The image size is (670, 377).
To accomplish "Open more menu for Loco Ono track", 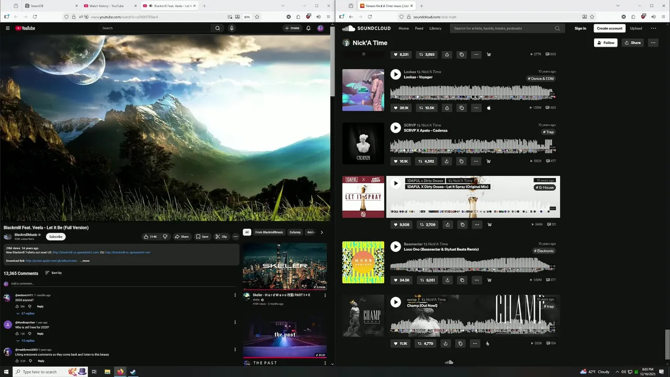I will coord(476,280).
